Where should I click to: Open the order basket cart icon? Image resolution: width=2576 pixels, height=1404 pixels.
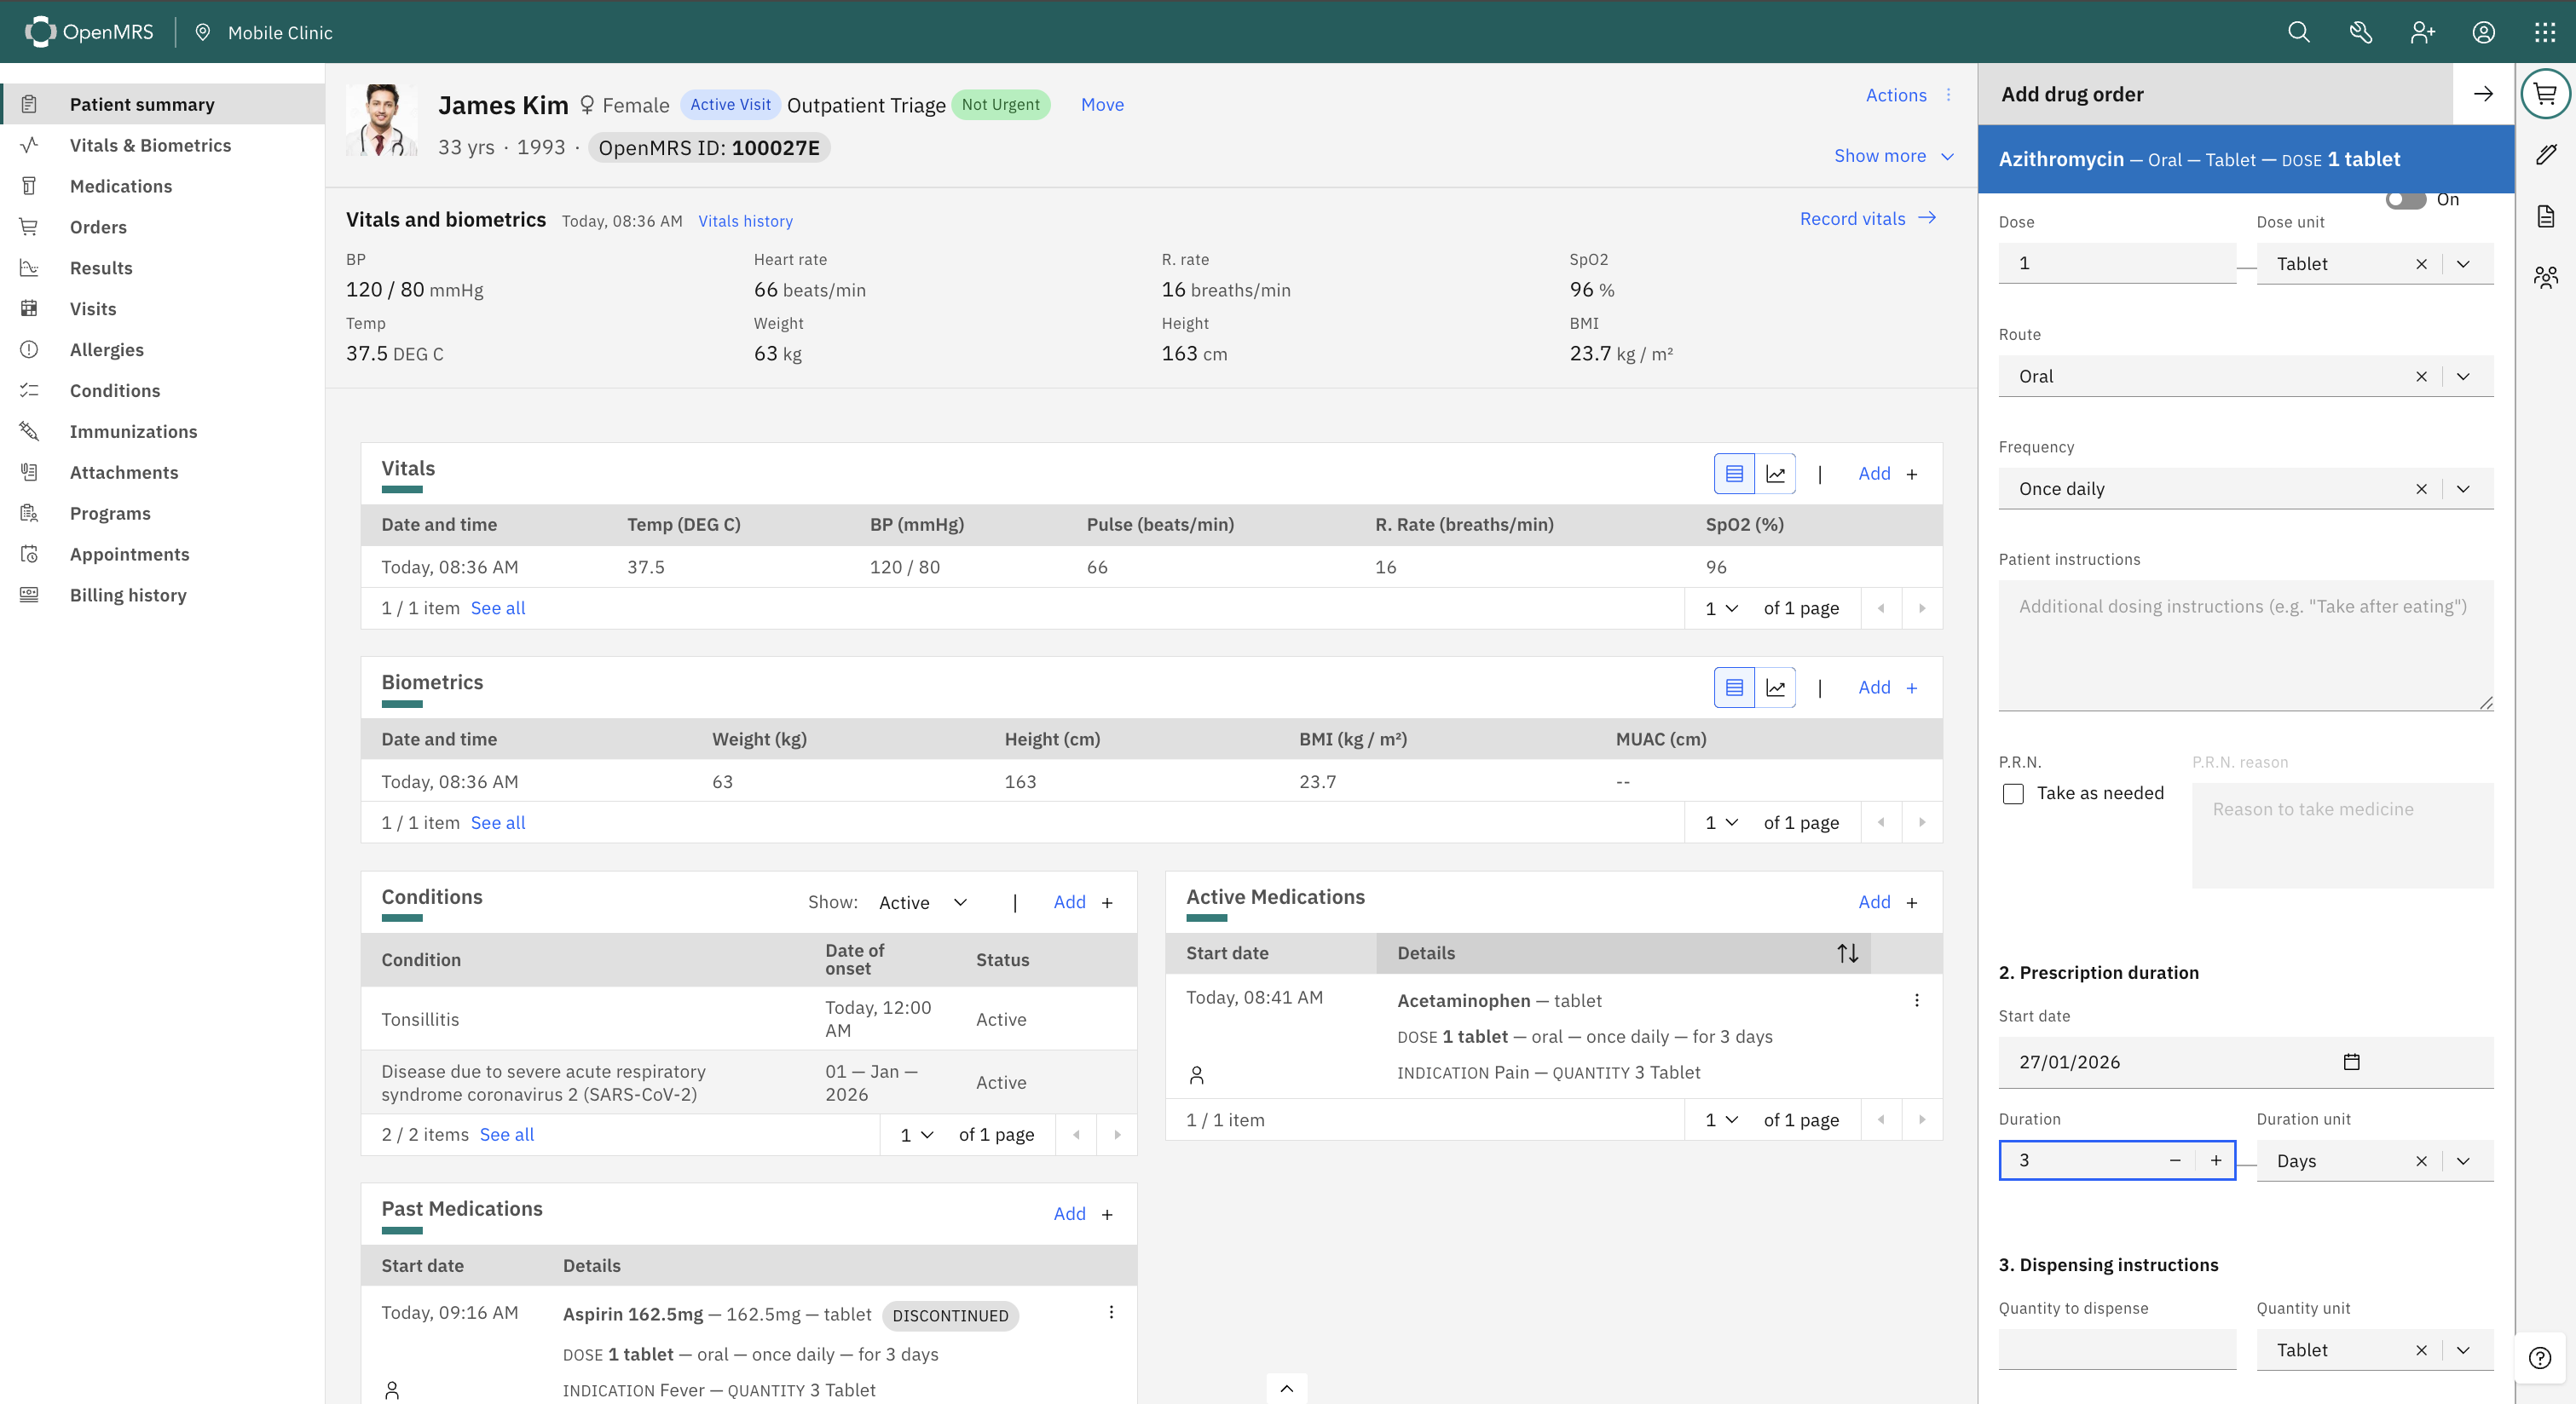point(2545,94)
